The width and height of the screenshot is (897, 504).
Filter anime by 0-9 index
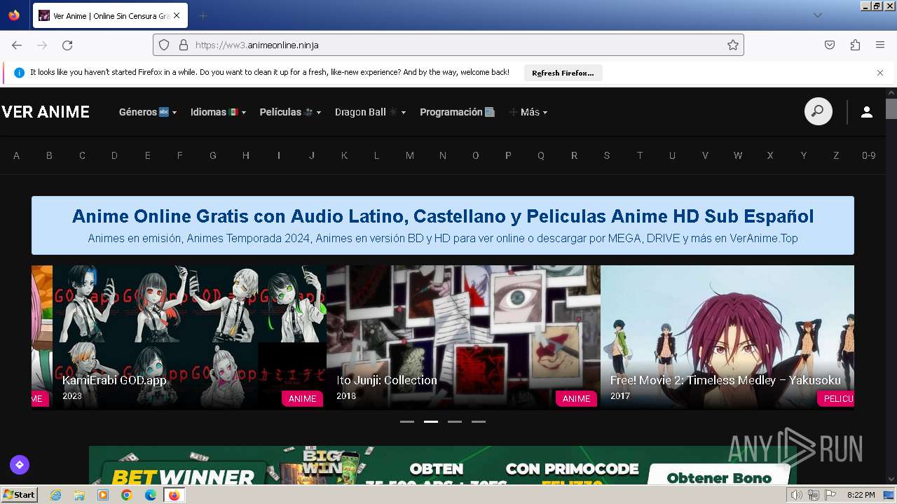click(x=869, y=155)
